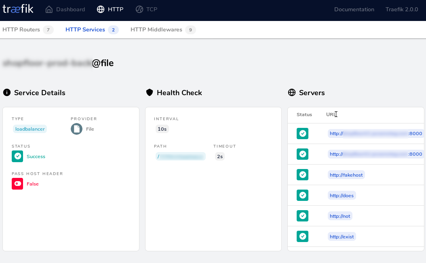Click the 2s timeout value

tap(220, 157)
